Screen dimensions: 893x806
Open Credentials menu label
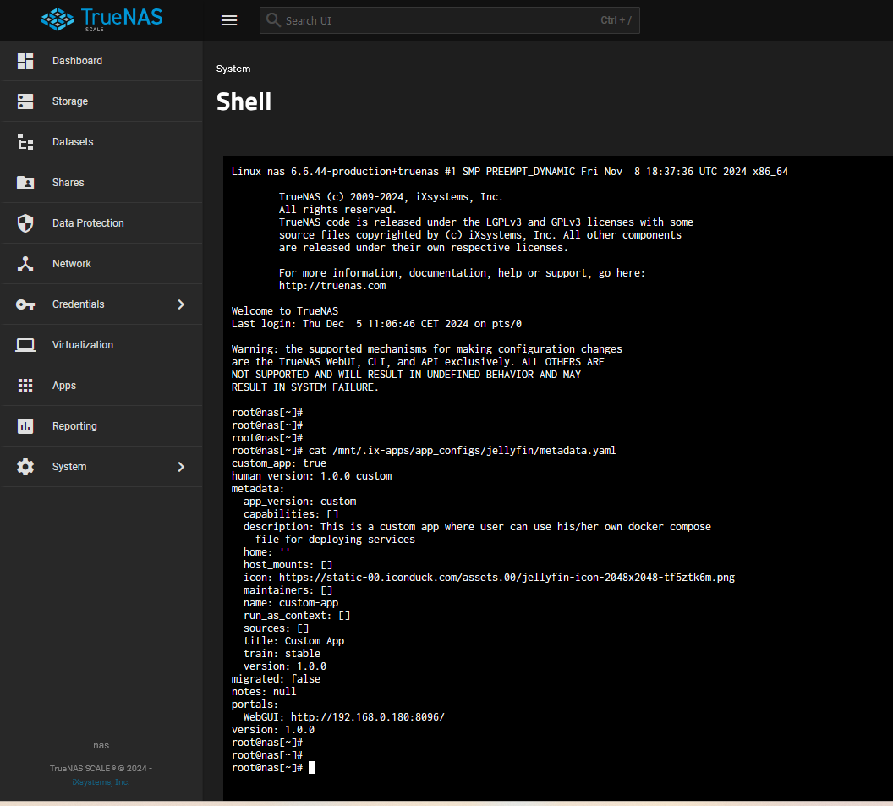coord(79,304)
